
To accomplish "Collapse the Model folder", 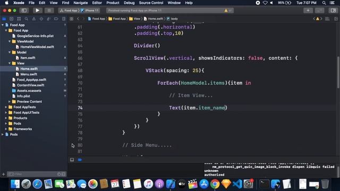I will click(x=10, y=53).
